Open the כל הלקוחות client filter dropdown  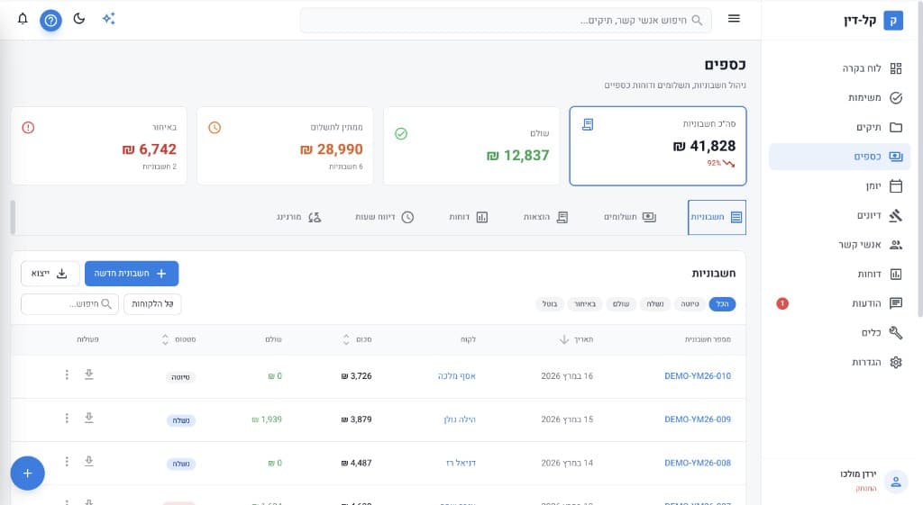pos(152,304)
